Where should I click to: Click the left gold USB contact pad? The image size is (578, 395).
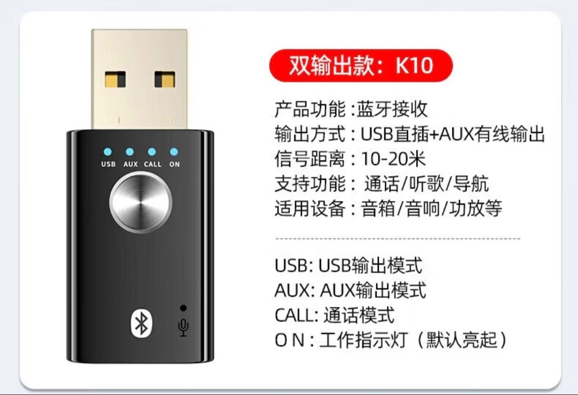coord(115,79)
